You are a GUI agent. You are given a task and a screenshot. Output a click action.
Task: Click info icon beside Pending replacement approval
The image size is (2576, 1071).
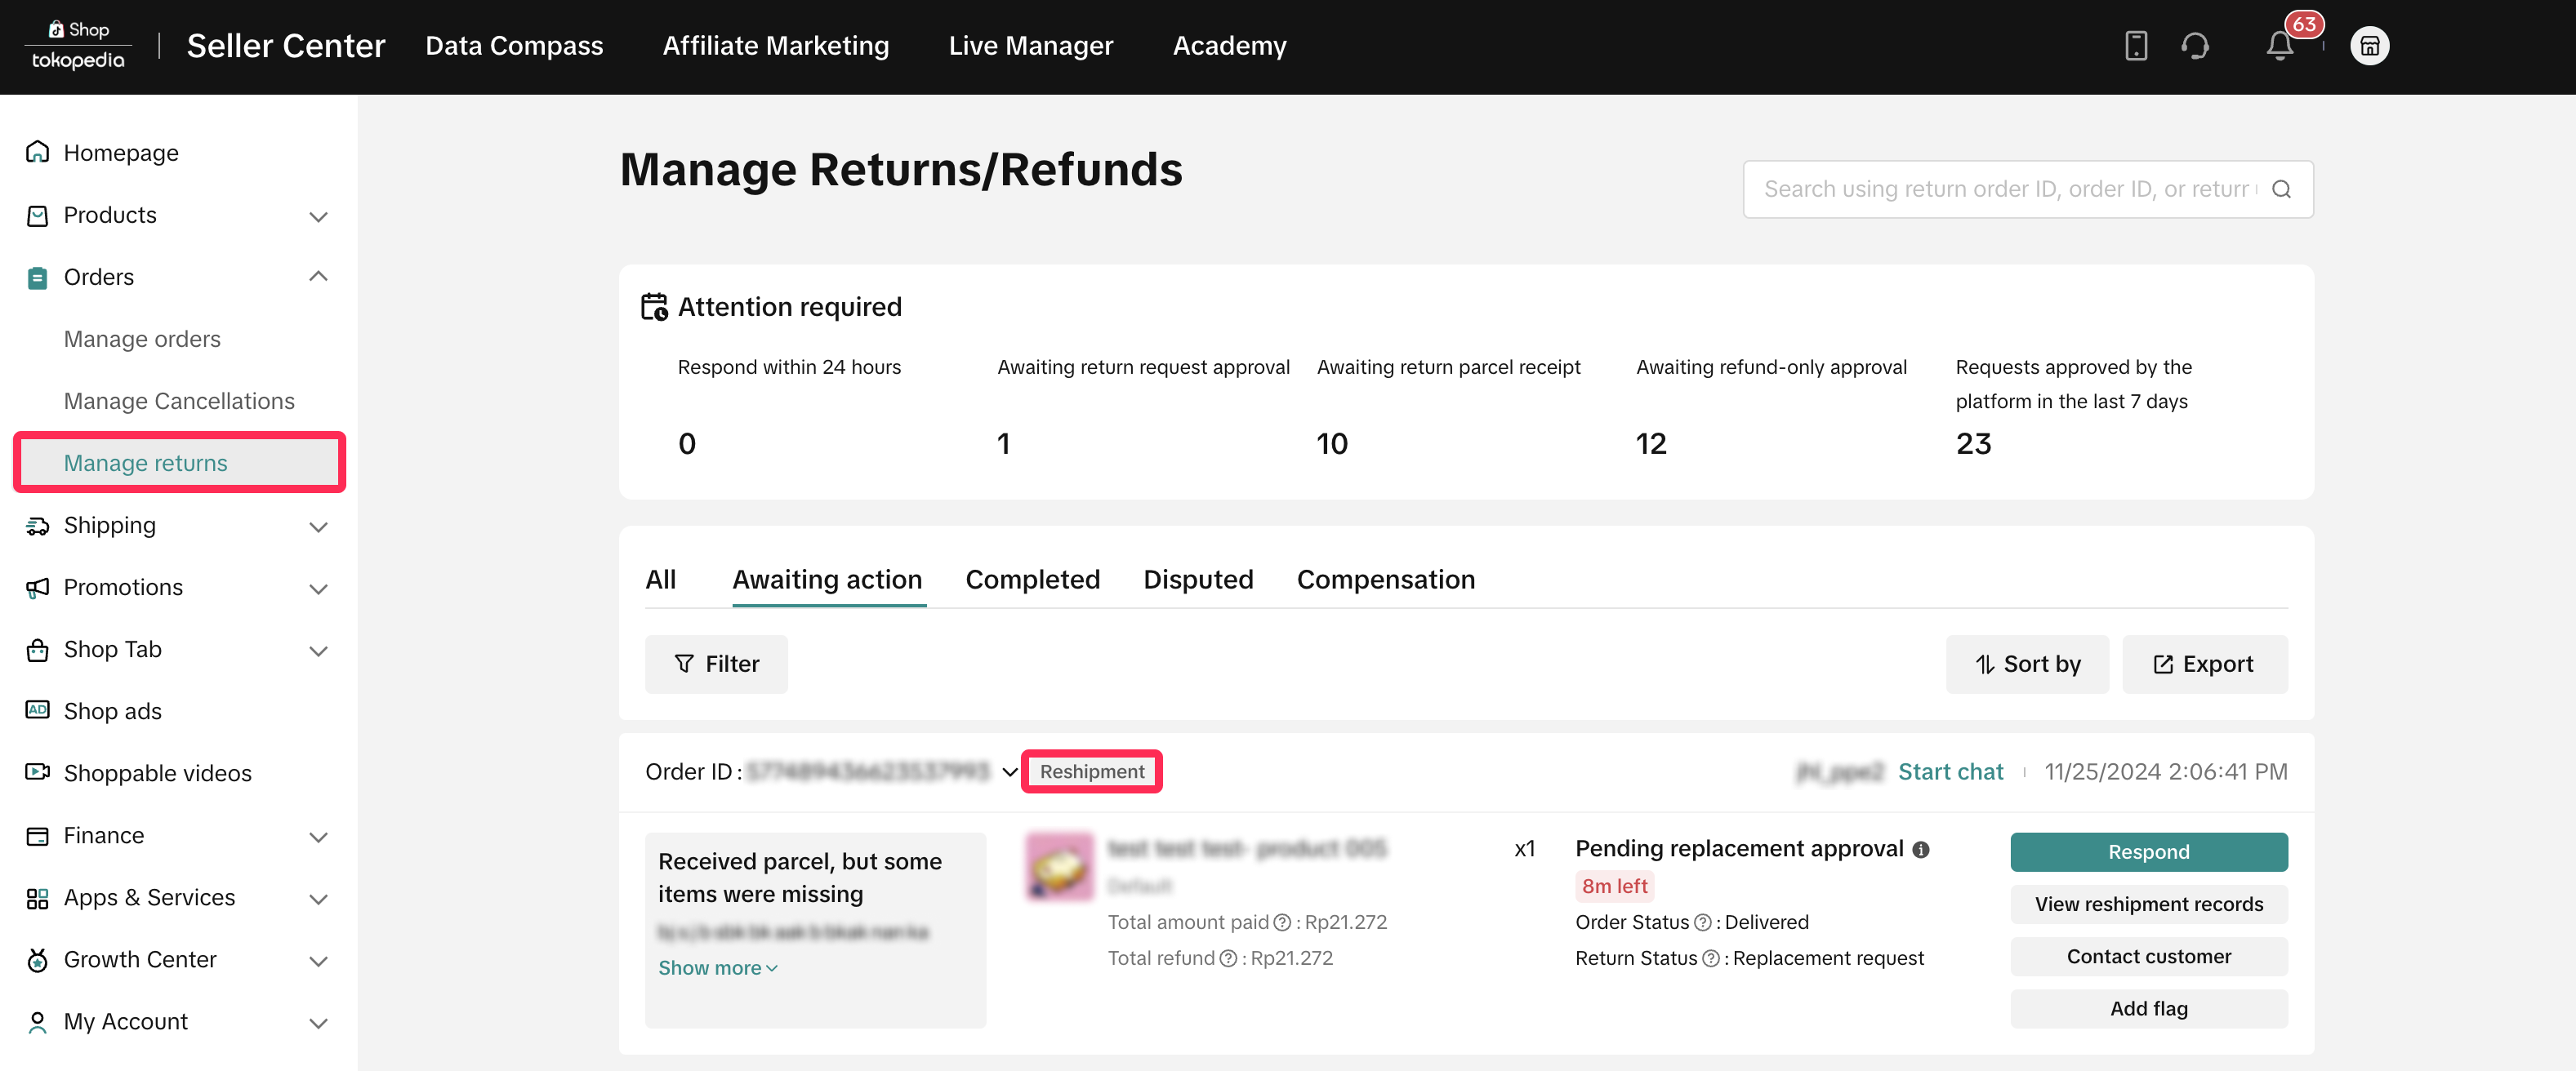coord(1920,849)
